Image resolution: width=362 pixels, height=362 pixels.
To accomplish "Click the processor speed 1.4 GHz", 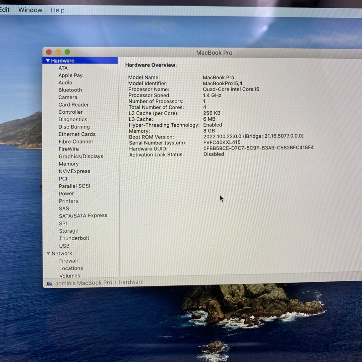I will [x=212, y=95].
